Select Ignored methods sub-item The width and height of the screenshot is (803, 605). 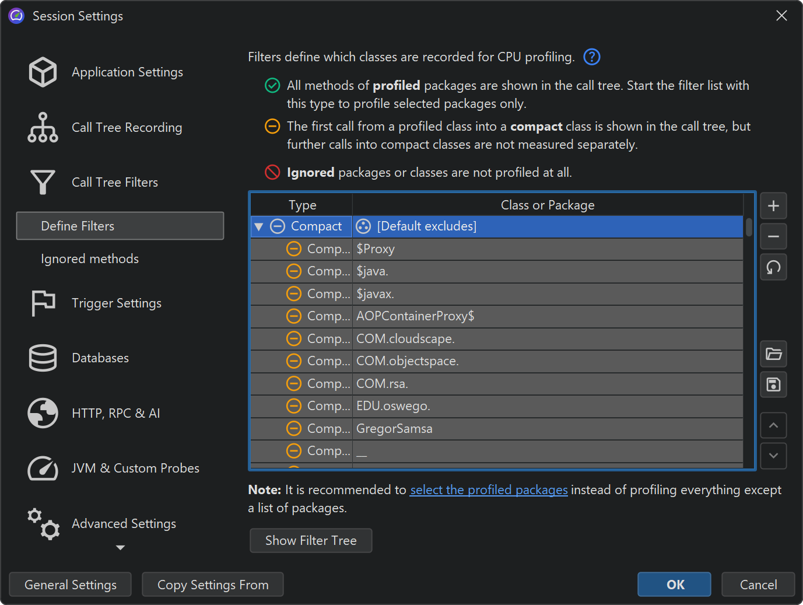click(x=90, y=259)
